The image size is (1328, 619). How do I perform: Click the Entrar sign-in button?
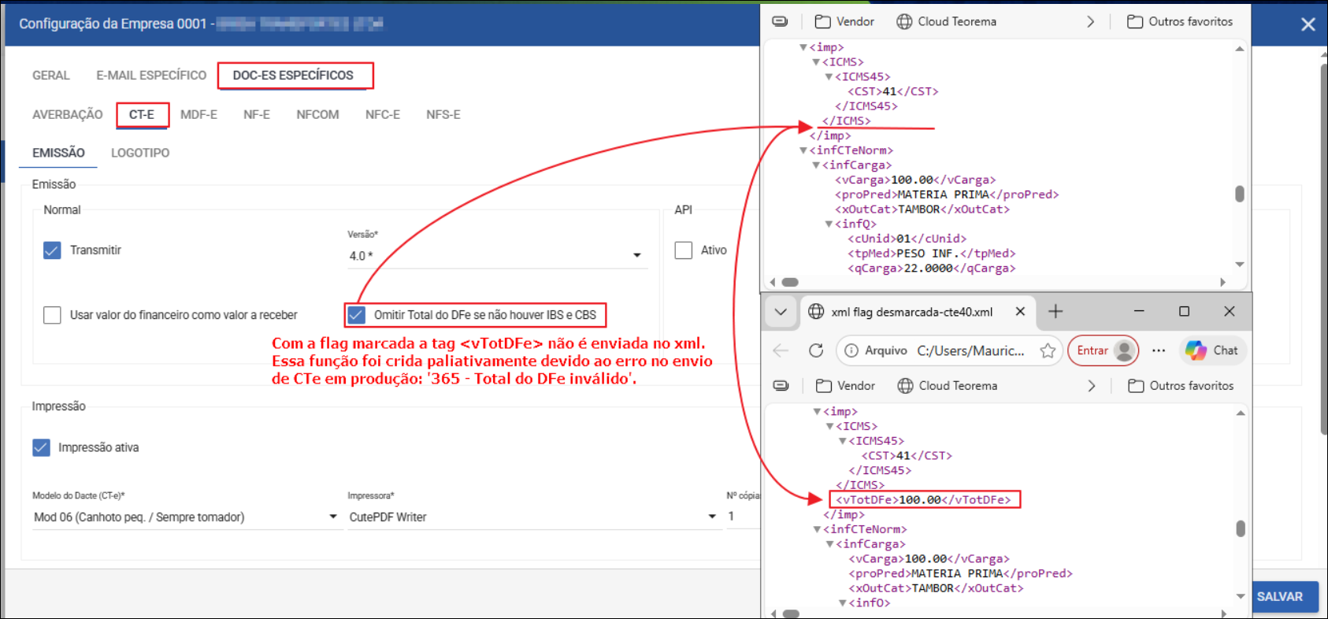1092,350
